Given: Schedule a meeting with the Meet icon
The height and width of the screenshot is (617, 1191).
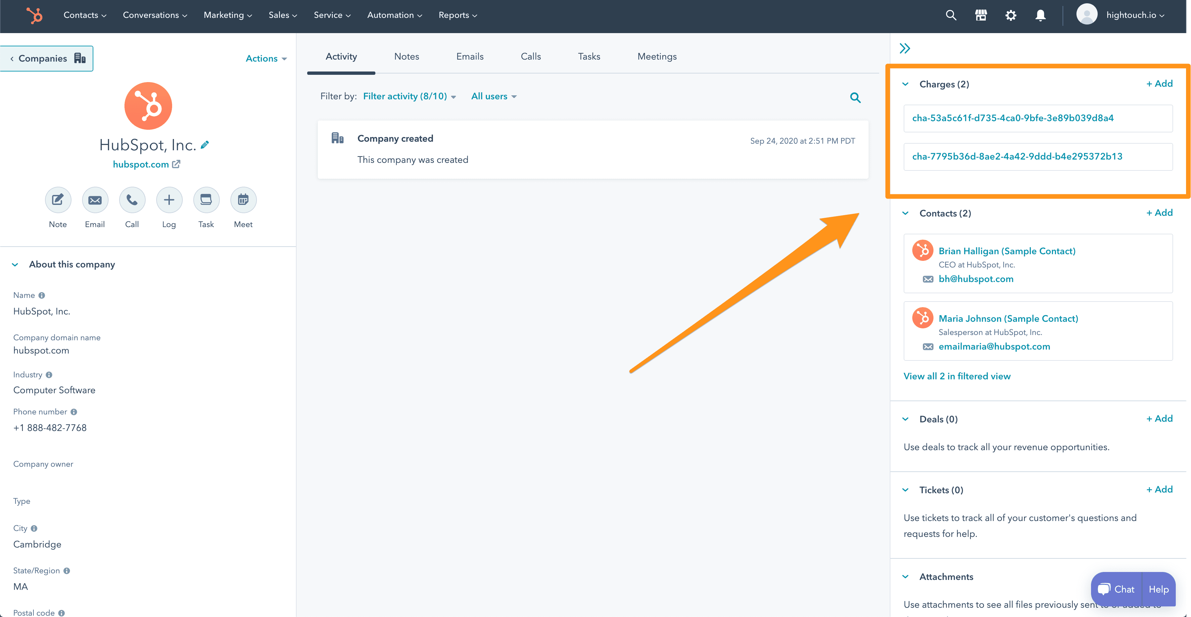Looking at the screenshot, I should pyautogui.click(x=243, y=200).
